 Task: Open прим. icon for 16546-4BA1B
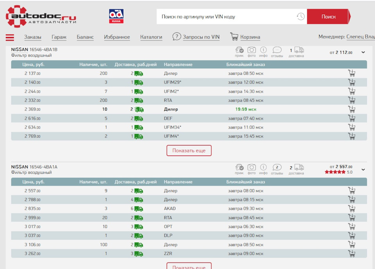[x=239, y=50]
